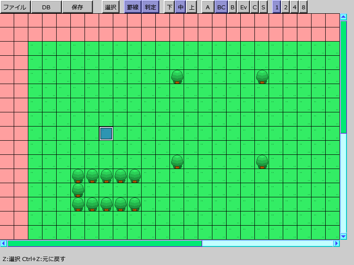Click the vertical scrollbar up arrow
The image size is (354, 265).
click(343, 17)
